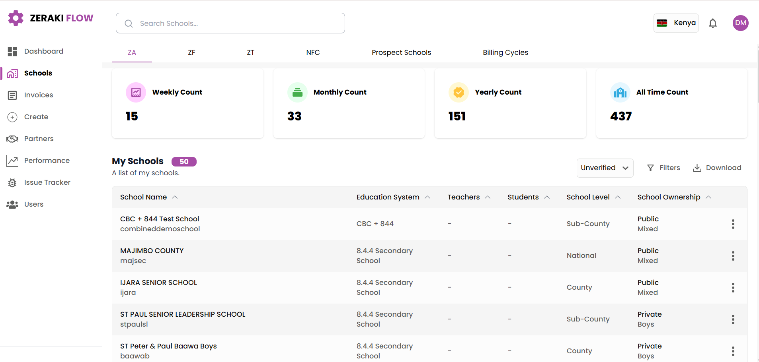The width and height of the screenshot is (759, 362).
Task: Open the Kenya country selector
Action: (676, 23)
